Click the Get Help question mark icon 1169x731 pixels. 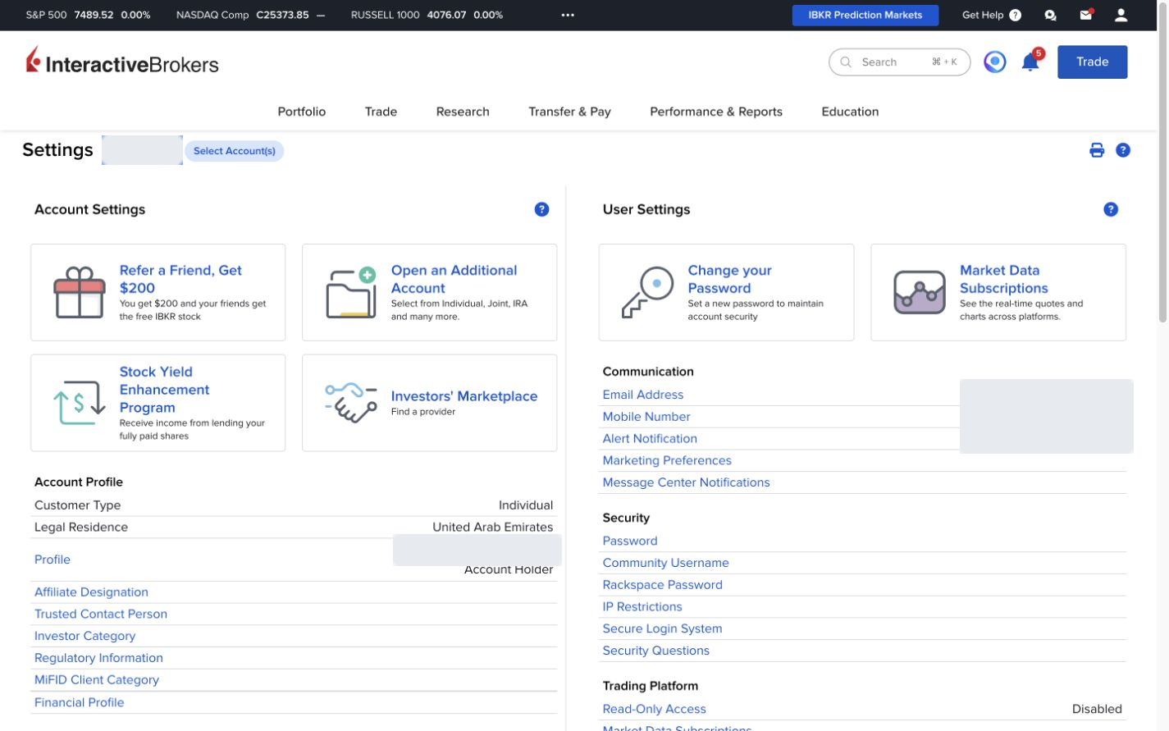point(1015,15)
